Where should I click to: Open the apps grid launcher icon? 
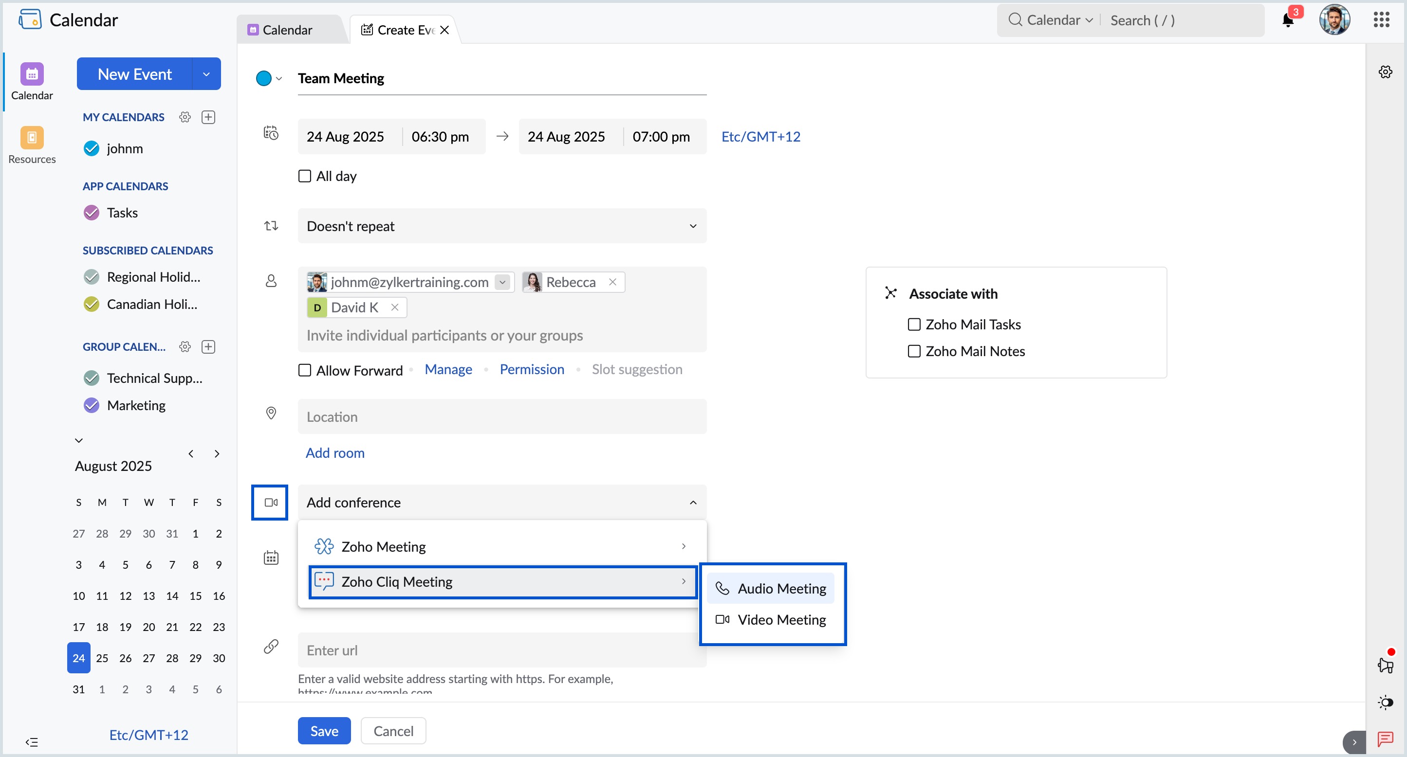pos(1381,20)
